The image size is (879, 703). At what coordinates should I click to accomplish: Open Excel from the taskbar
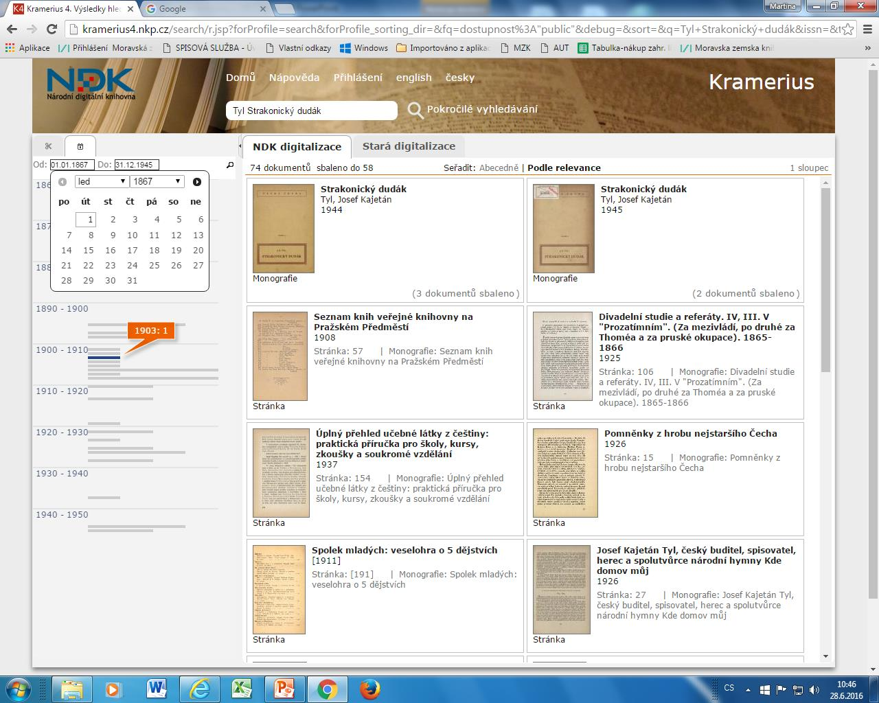(x=242, y=689)
